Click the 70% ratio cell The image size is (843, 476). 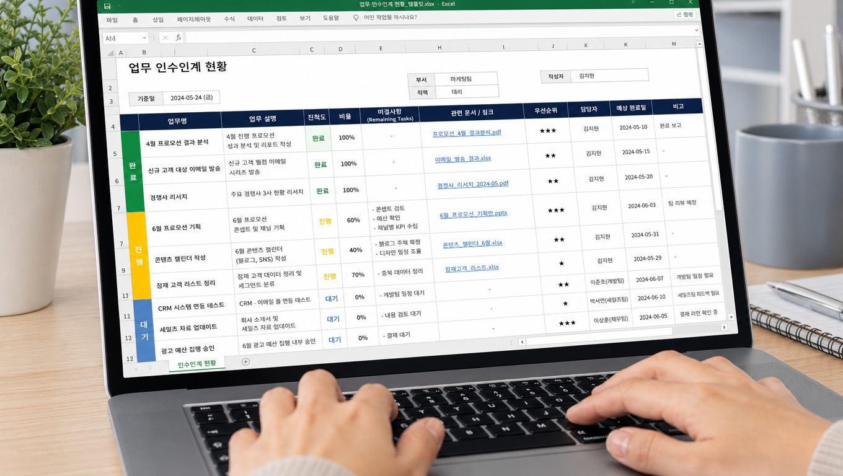358,274
